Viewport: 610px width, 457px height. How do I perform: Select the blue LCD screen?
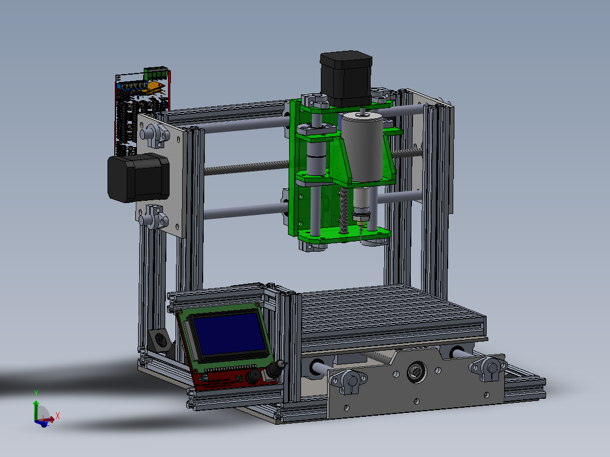point(230,334)
